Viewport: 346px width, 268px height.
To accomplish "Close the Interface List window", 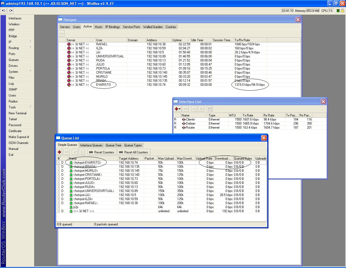I will 323,101.
